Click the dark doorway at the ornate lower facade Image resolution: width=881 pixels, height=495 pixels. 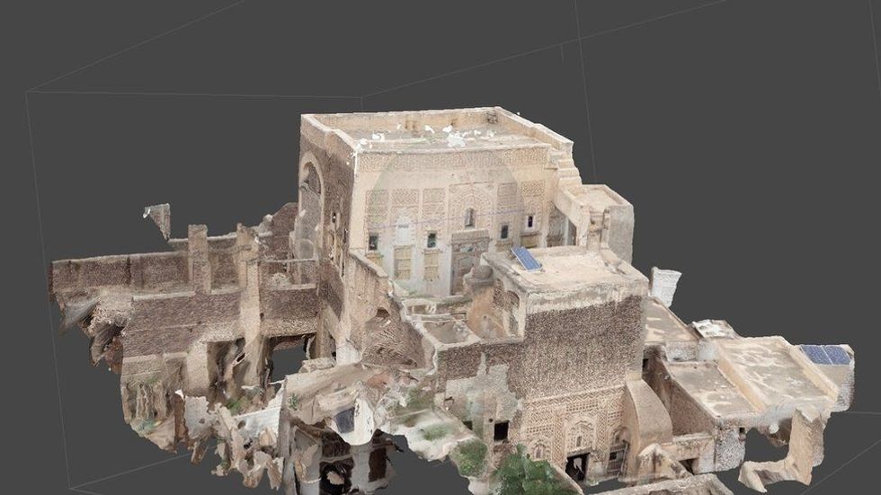tap(576, 465)
